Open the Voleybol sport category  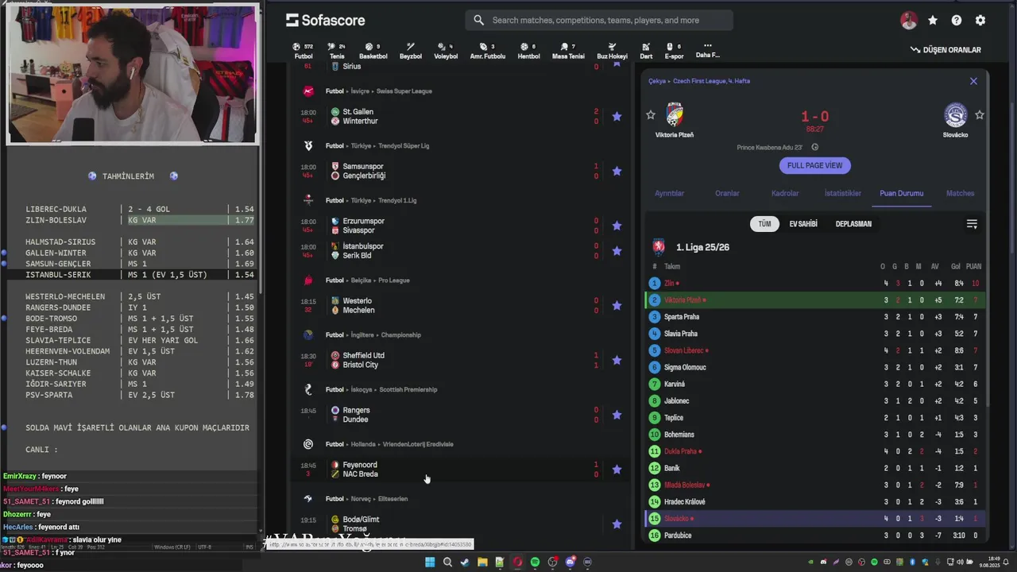pos(446,51)
